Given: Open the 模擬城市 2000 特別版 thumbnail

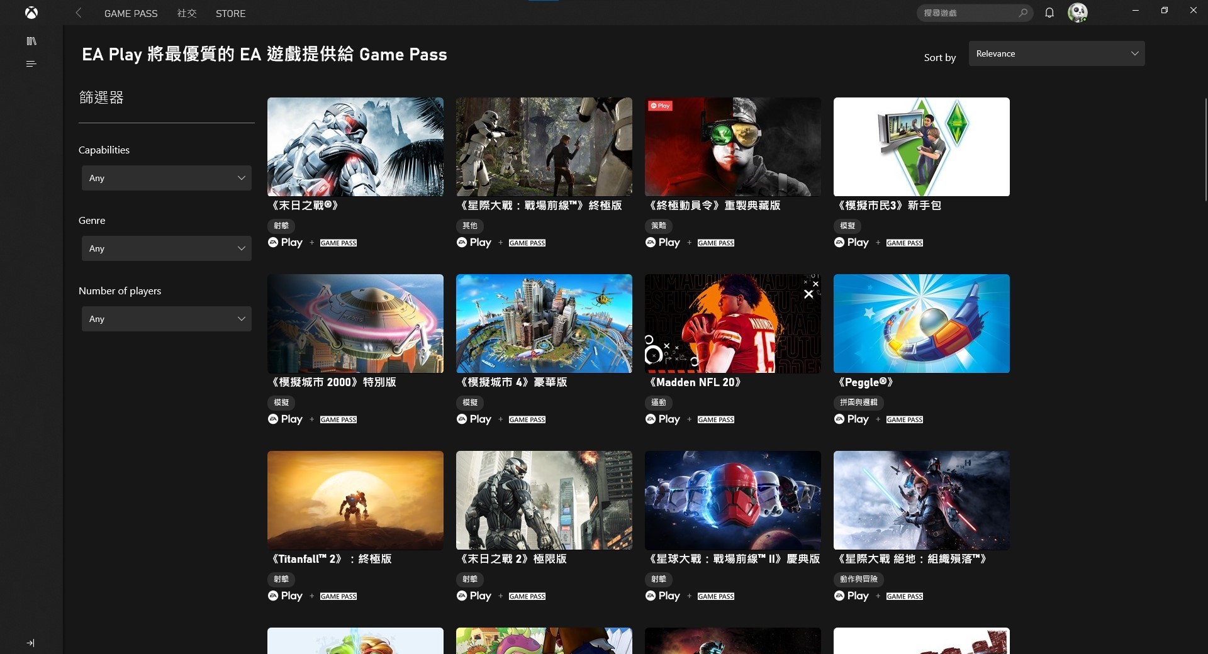Looking at the screenshot, I should 355,323.
